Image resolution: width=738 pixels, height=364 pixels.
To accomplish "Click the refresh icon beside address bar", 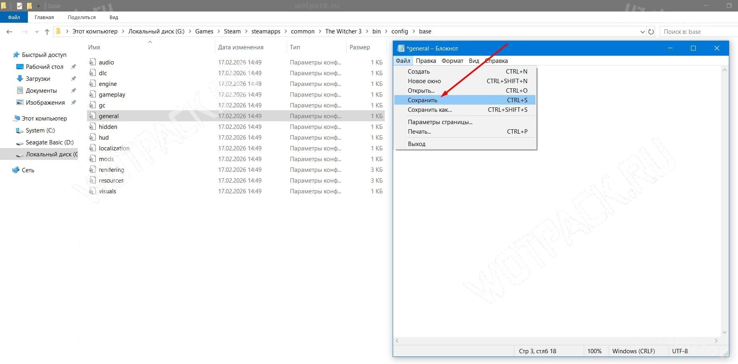I will coord(651,31).
